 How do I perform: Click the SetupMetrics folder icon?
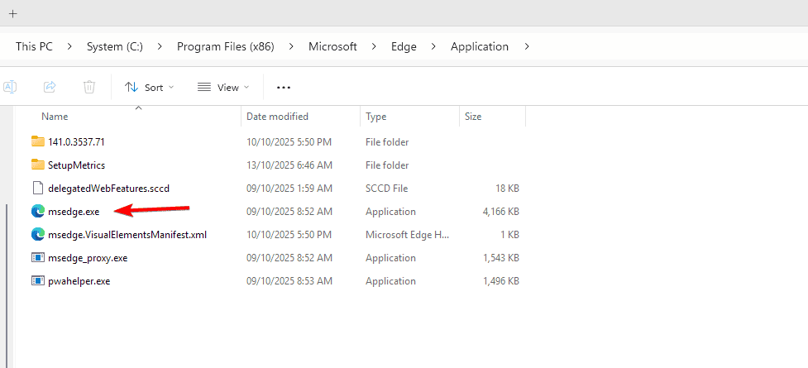tap(36, 165)
